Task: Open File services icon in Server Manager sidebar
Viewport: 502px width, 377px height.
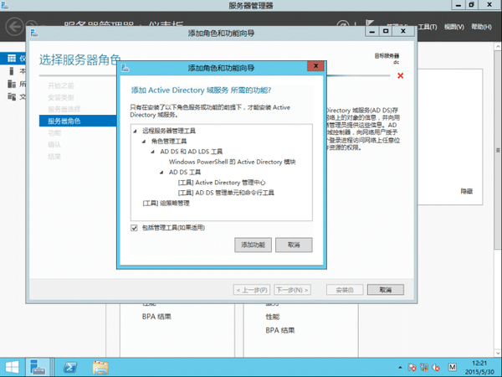Action: (12, 96)
